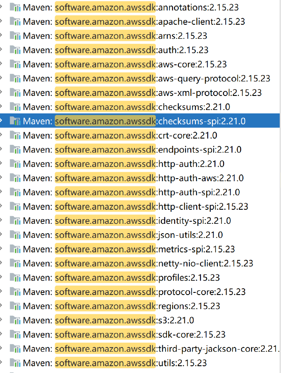Screen dimensions: 281x373
Task: Select the aws-xml-protocol:2.15.23 entry
Action: (209, 93)
